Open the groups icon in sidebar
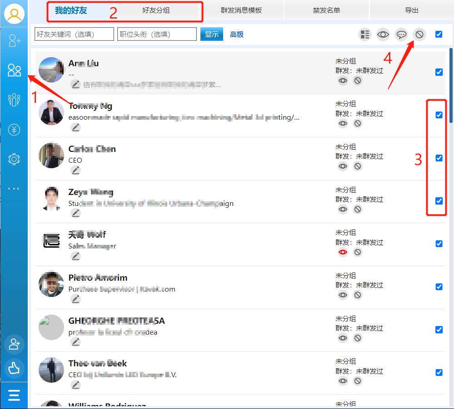Screen dimensions: 454x409 click(x=14, y=99)
